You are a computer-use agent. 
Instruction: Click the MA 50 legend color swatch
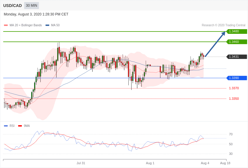[47, 25]
